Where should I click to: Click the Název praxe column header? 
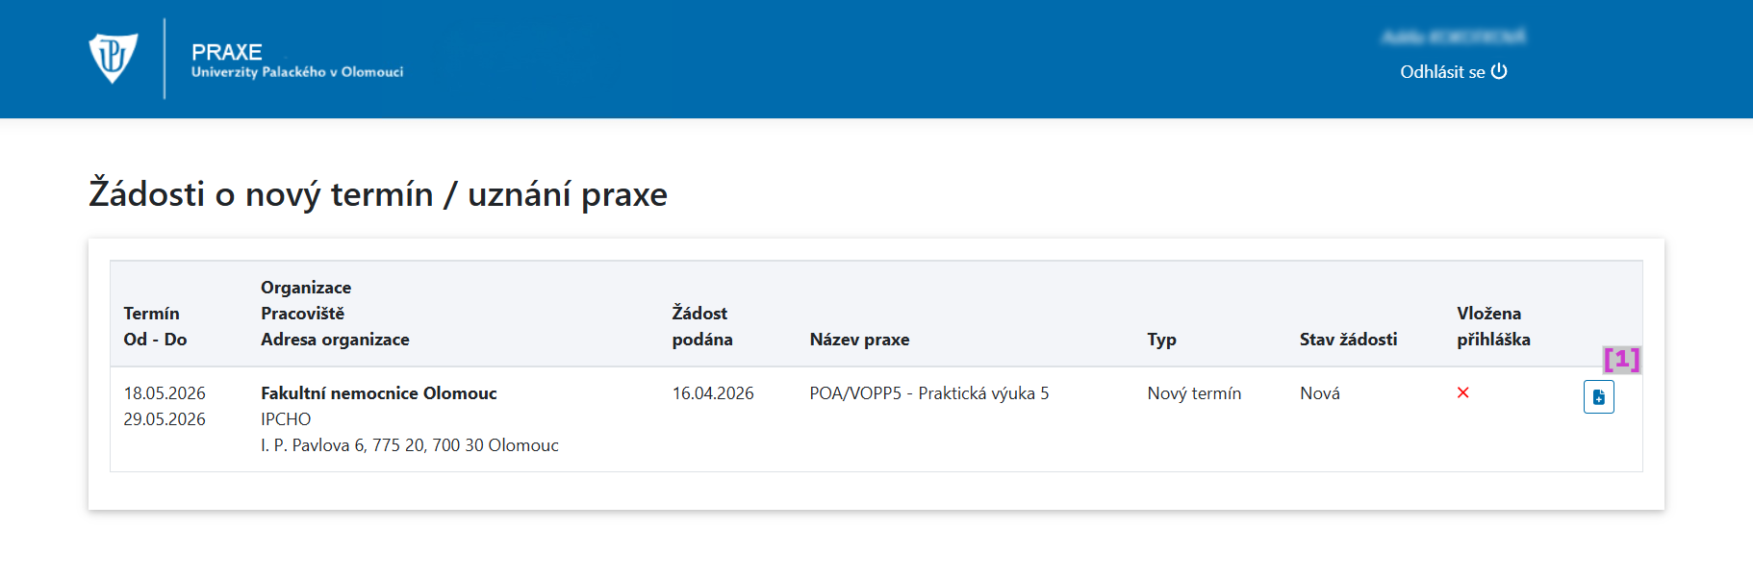[859, 340]
